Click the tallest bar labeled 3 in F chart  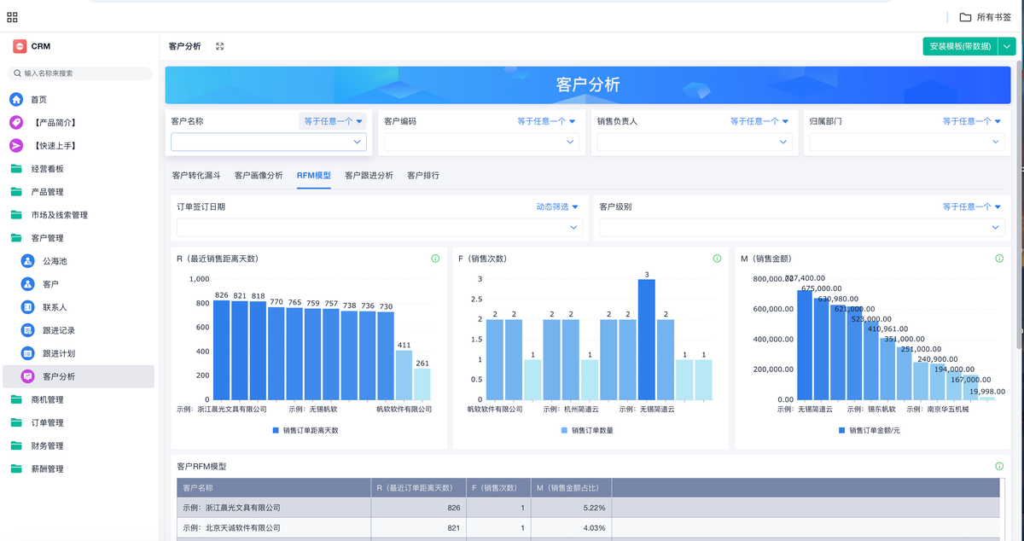point(647,340)
